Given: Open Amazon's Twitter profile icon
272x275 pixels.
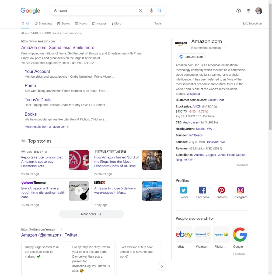Looking at the screenshot, I should (183, 190).
